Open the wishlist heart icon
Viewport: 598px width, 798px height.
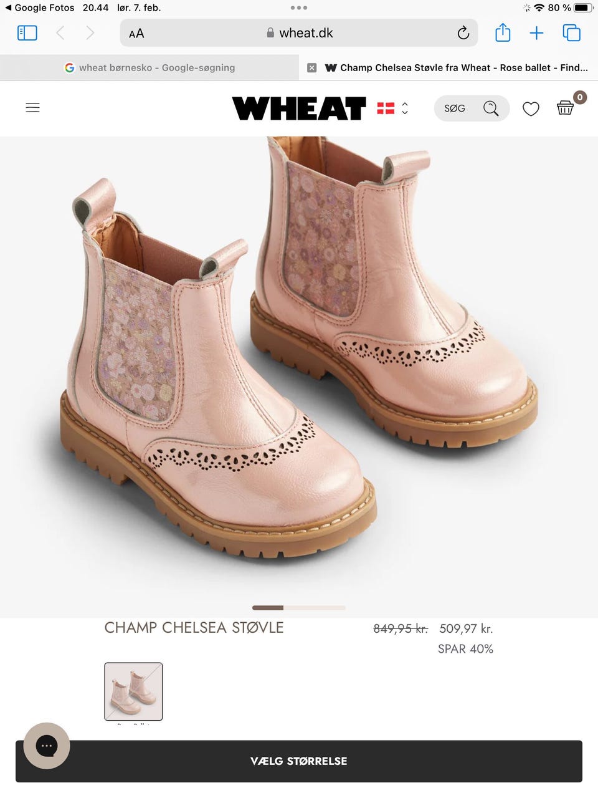coord(531,109)
